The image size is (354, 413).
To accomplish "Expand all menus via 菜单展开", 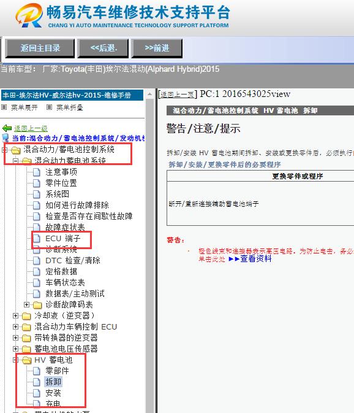I will tap(24, 107).
